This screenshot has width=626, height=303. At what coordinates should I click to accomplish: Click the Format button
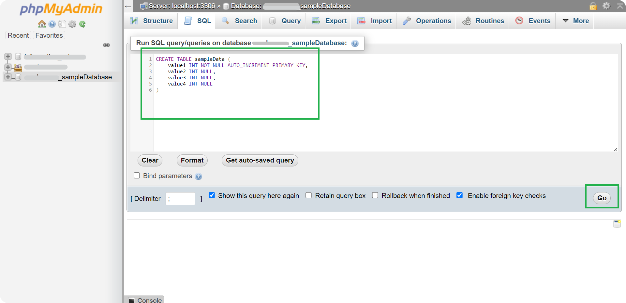point(192,160)
